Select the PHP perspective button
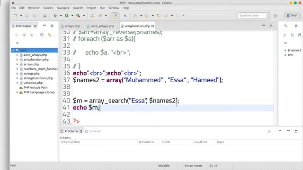 292,16
